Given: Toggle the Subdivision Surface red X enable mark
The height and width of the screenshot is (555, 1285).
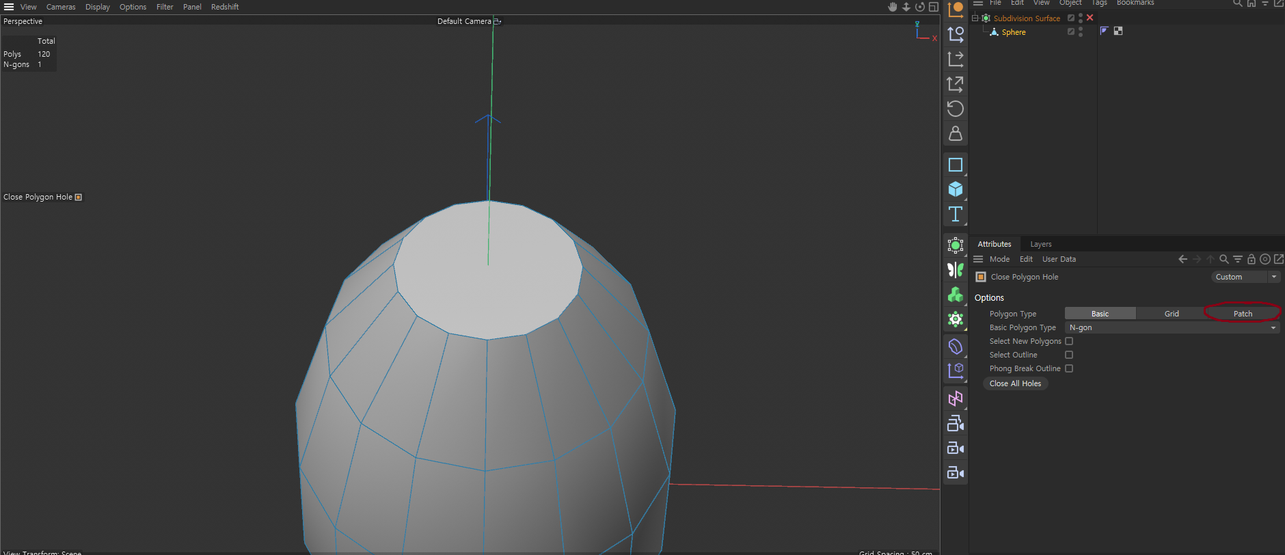Looking at the screenshot, I should [x=1090, y=18].
